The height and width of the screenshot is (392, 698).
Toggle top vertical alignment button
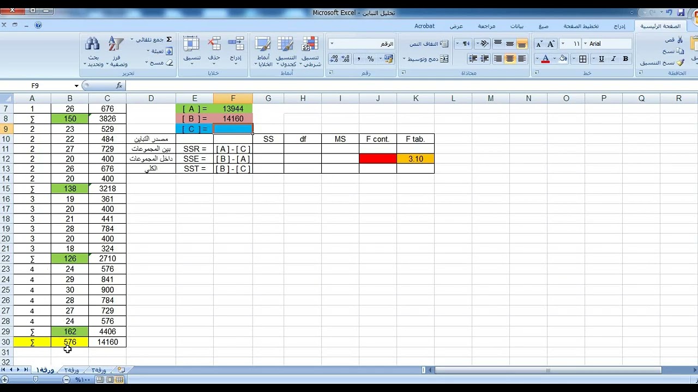[498, 44]
